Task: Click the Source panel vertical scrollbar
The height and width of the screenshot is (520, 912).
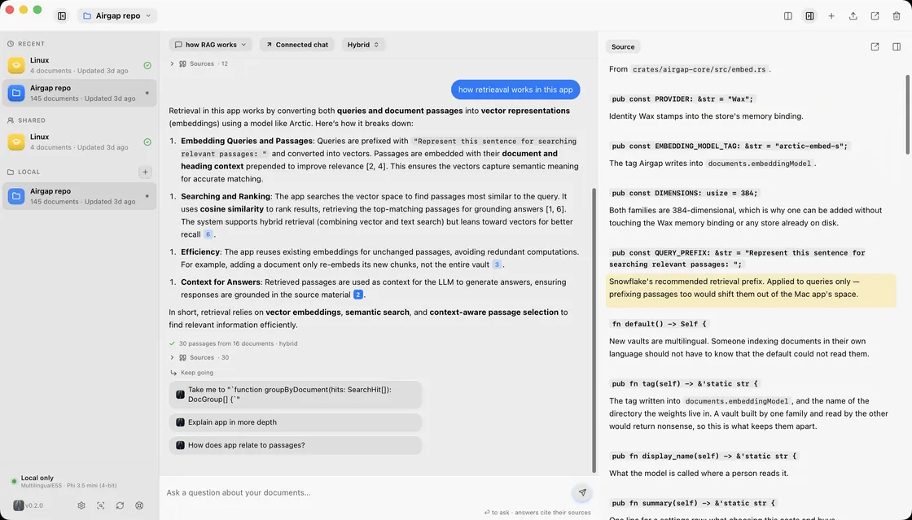Action: [909, 115]
